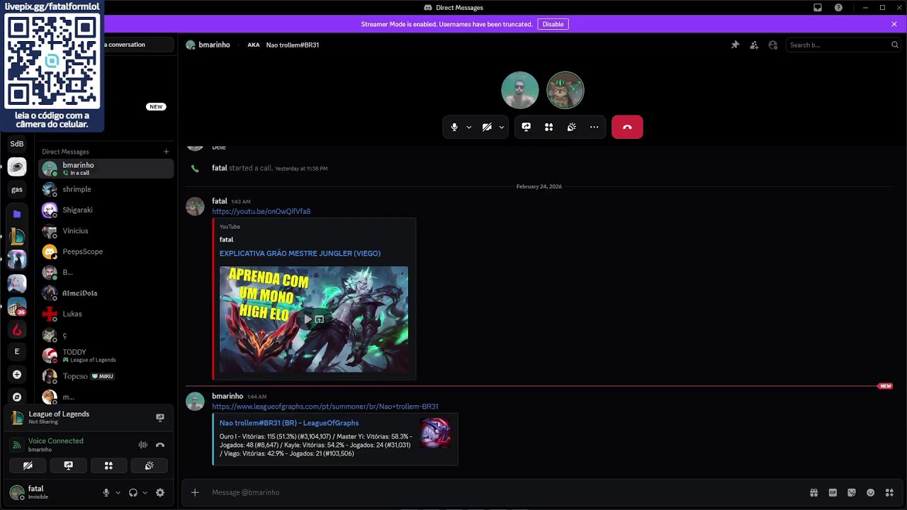Send a gift icon in message bar
This screenshot has height=510, width=907.
tap(813, 492)
